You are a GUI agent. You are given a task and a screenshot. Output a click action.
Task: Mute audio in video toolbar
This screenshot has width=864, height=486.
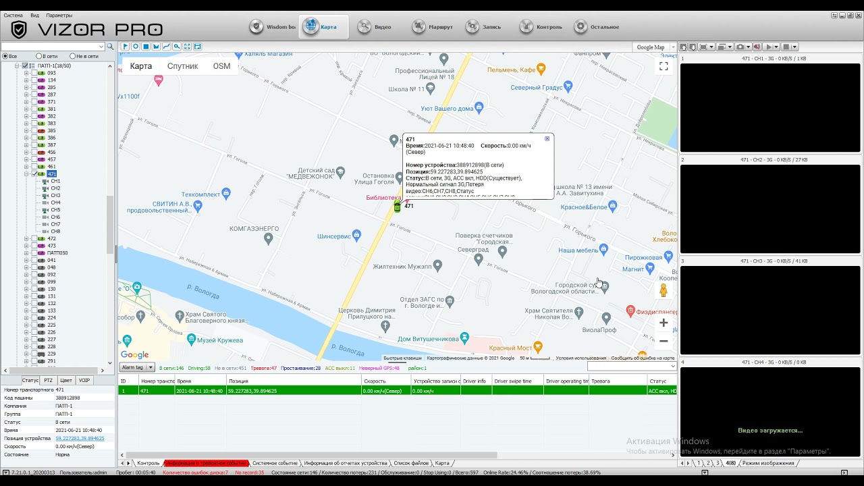click(x=757, y=47)
